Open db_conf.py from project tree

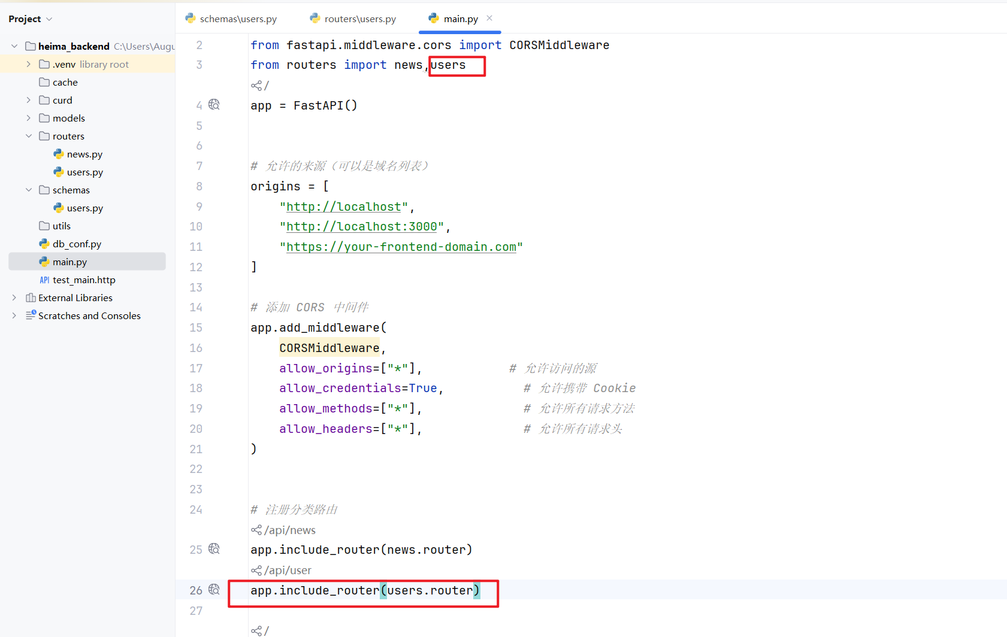click(77, 244)
